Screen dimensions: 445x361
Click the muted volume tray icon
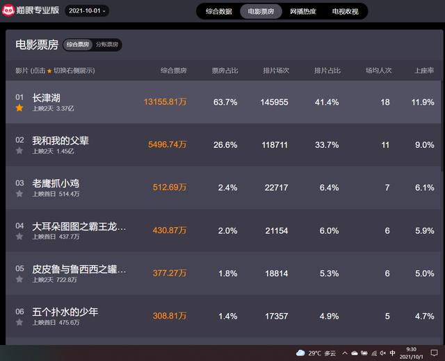[x=383, y=353]
